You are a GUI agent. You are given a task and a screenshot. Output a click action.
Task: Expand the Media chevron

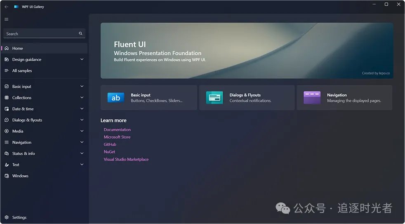[x=82, y=131]
